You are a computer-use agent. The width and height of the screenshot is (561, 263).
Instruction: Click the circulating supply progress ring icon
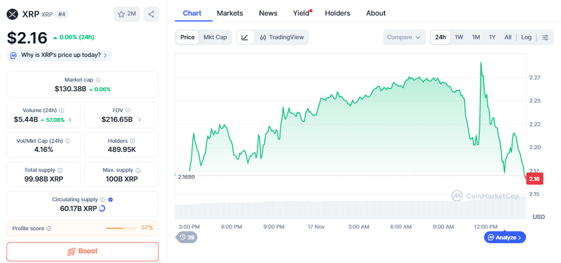pos(101,208)
